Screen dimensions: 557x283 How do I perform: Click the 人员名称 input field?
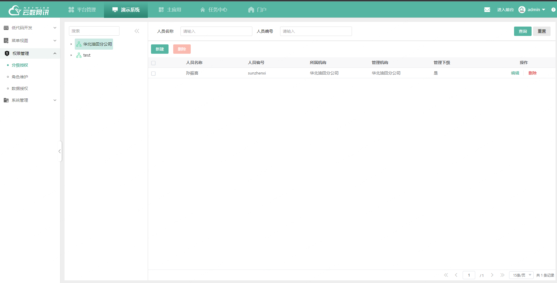[x=216, y=31]
